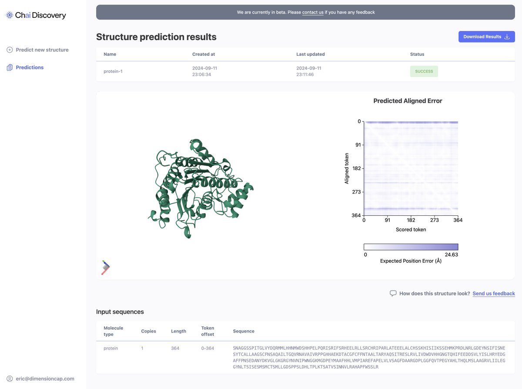This screenshot has width=522, height=389.
Task: Follow the contact us link in beta banner
Action: click(313, 12)
